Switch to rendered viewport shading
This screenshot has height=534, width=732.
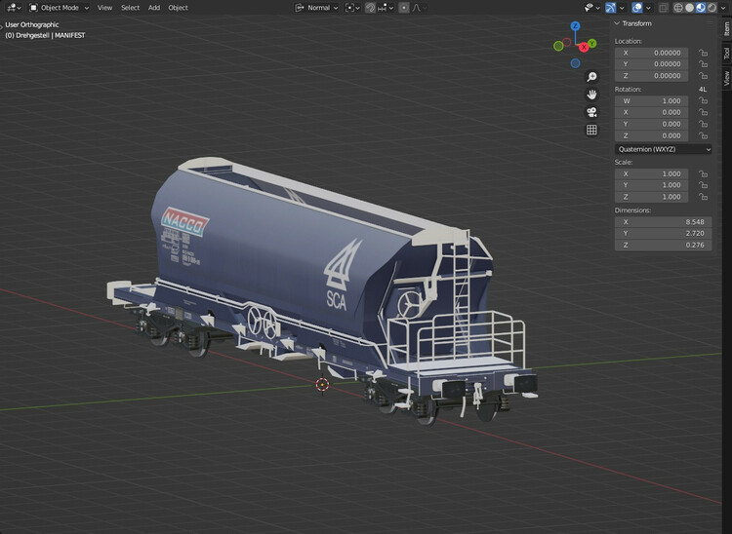pos(712,8)
